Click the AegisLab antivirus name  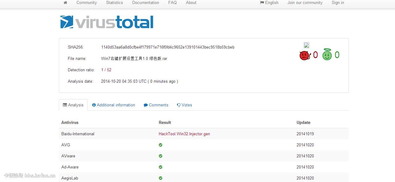click(70, 178)
